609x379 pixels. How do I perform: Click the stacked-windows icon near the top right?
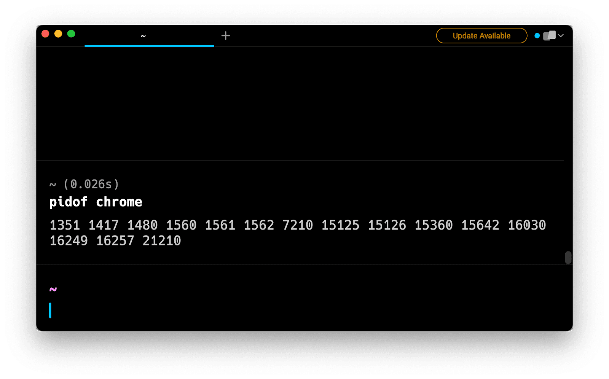[x=549, y=35]
